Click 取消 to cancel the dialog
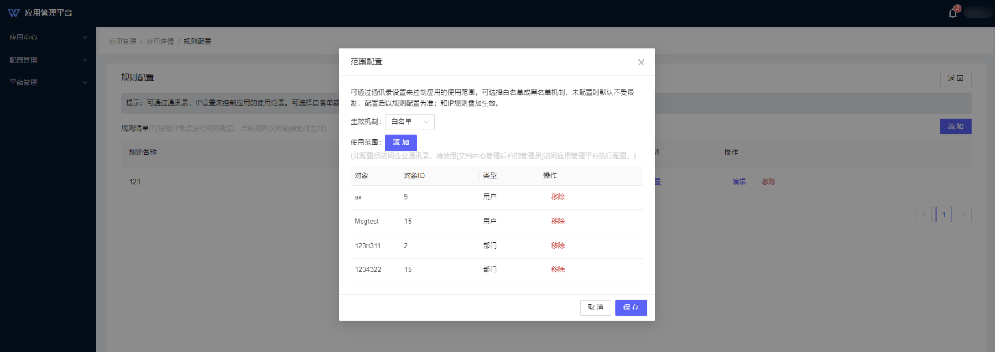This screenshot has height=352, width=995. [595, 308]
